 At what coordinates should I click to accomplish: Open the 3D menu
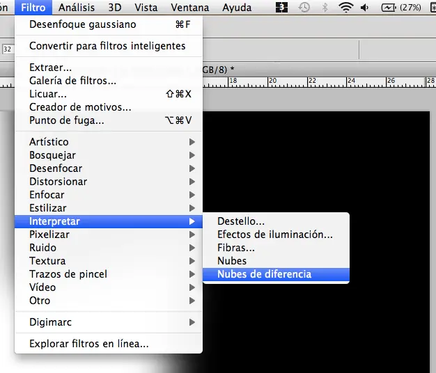click(x=115, y=8)
